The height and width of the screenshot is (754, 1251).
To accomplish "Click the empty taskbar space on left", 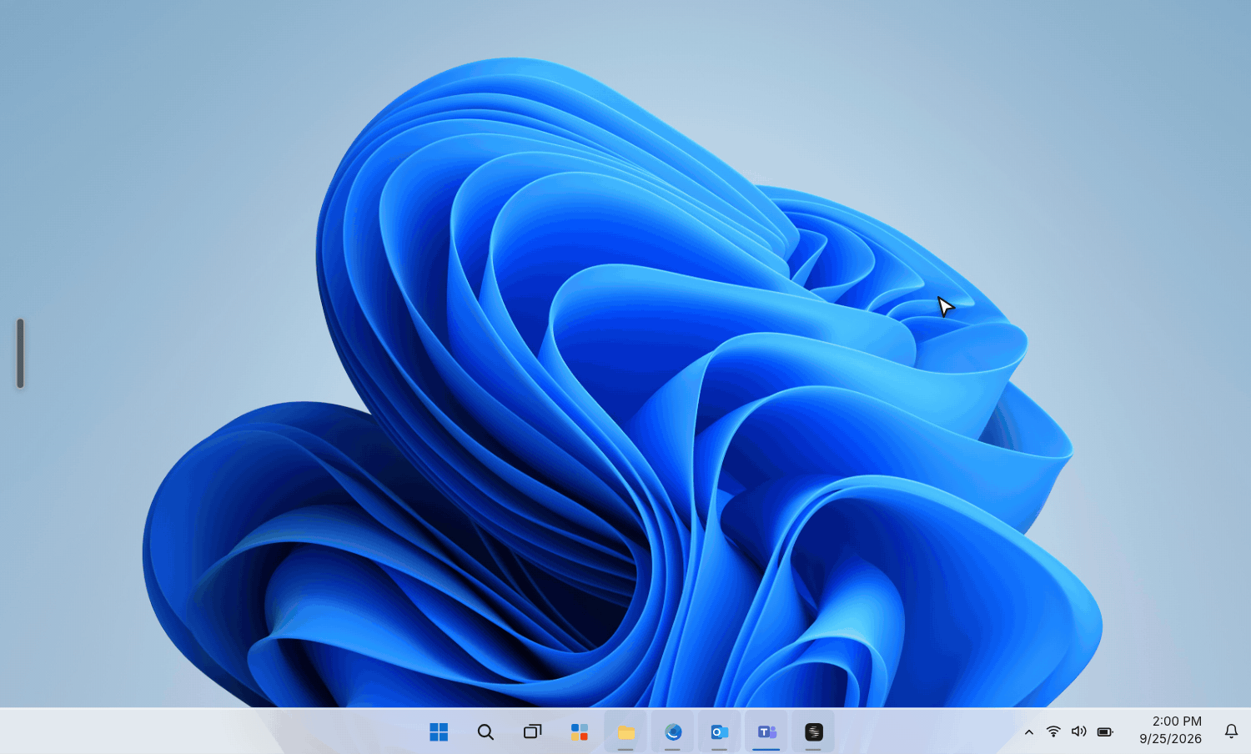I will [x=208, y=731].
